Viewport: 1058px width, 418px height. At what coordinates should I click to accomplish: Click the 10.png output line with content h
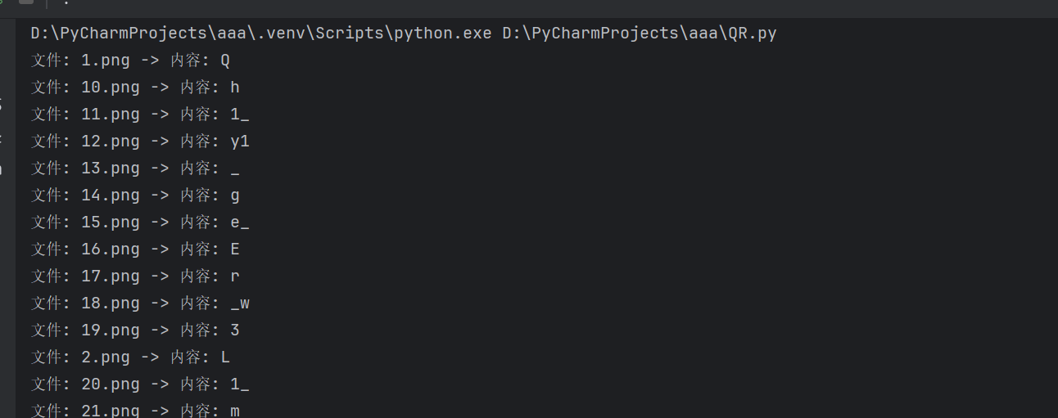click(136, 88)
